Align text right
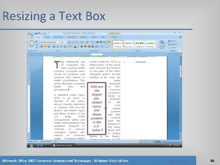The width and height of the screenshot is (220, 165). coord(89,46)
